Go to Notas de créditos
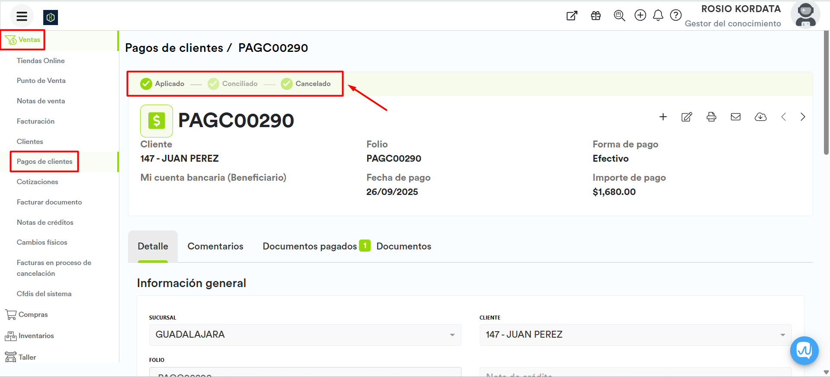The height and width of the screenshot is (377, 830). pos(45,223)
